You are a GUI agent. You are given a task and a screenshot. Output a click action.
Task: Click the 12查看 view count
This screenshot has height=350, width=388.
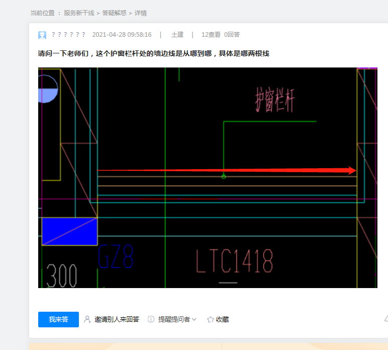211,34
